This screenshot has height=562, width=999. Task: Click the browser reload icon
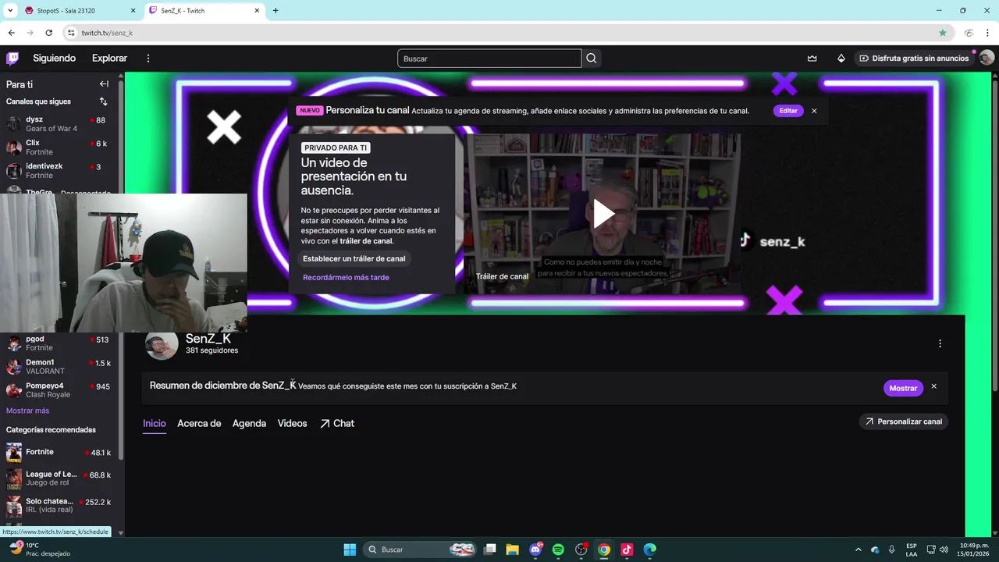[x=48, y=33]
